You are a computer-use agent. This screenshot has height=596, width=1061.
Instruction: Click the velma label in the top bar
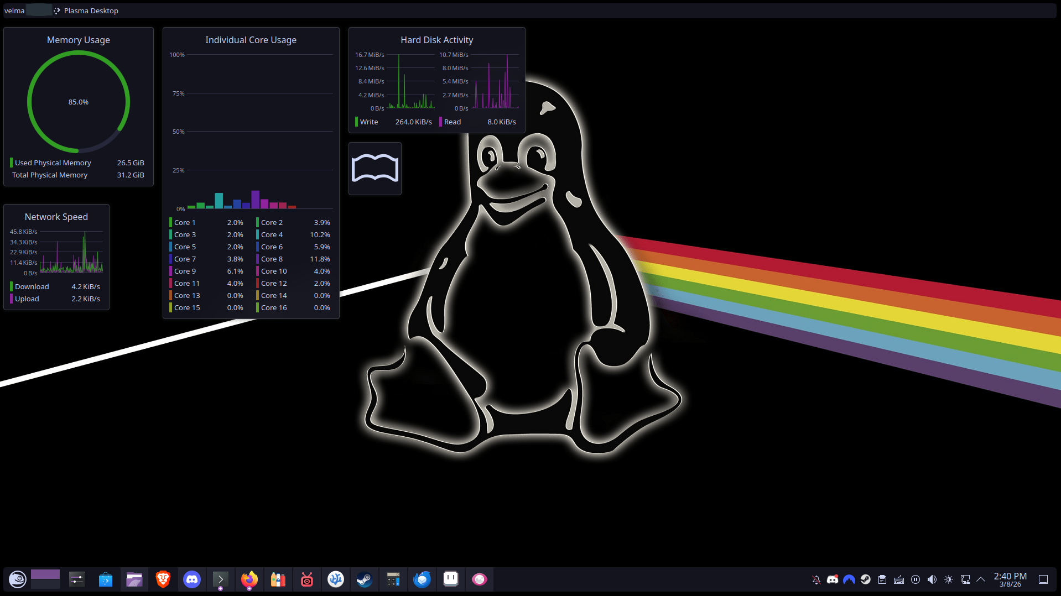click(14, 11)
